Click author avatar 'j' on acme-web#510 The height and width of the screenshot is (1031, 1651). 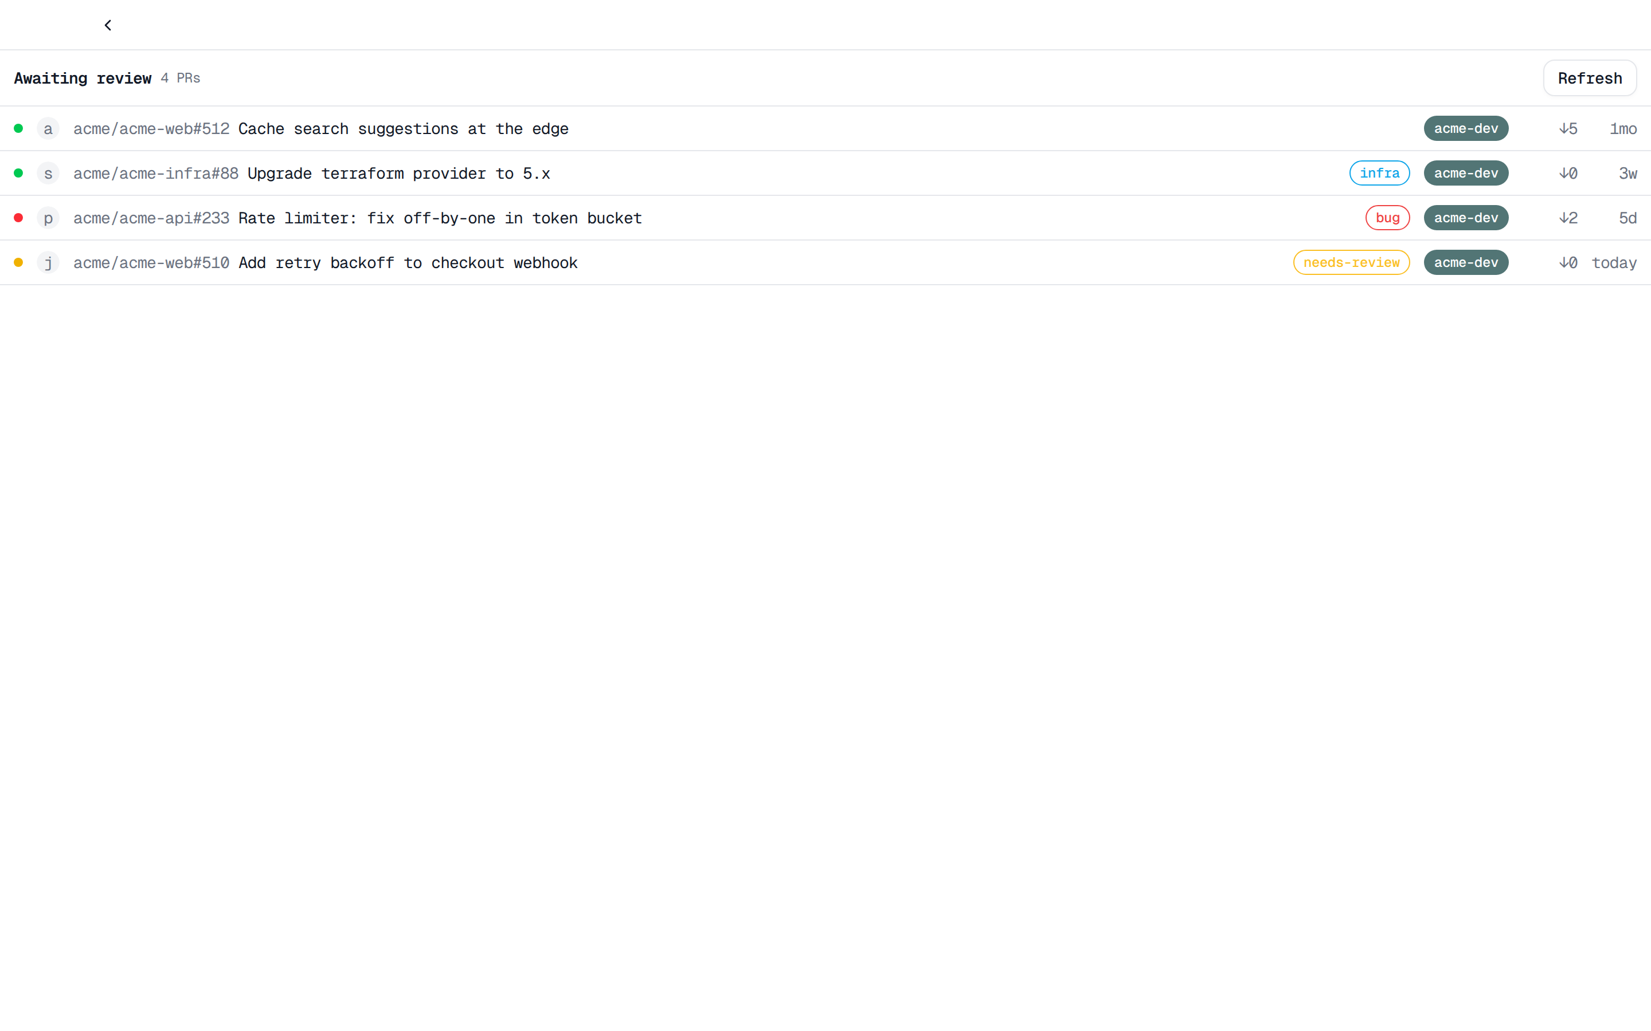(48, 262)
